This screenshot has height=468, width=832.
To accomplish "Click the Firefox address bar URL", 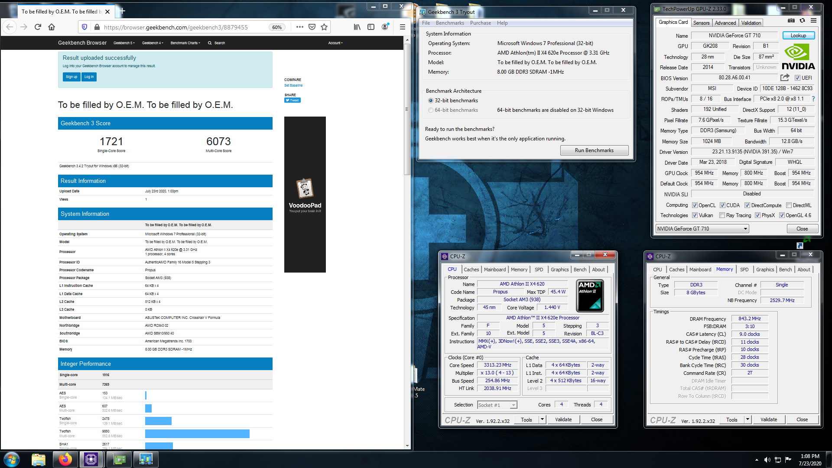I will [x=176, y=27].
